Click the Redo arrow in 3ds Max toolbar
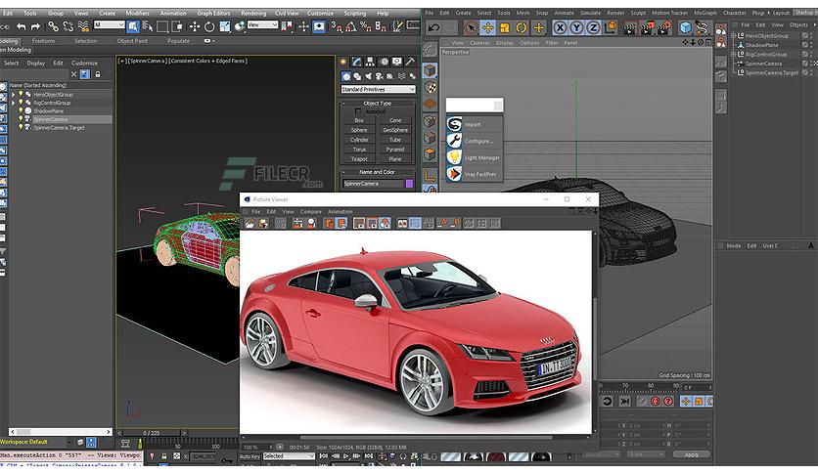 coord(35,26)
